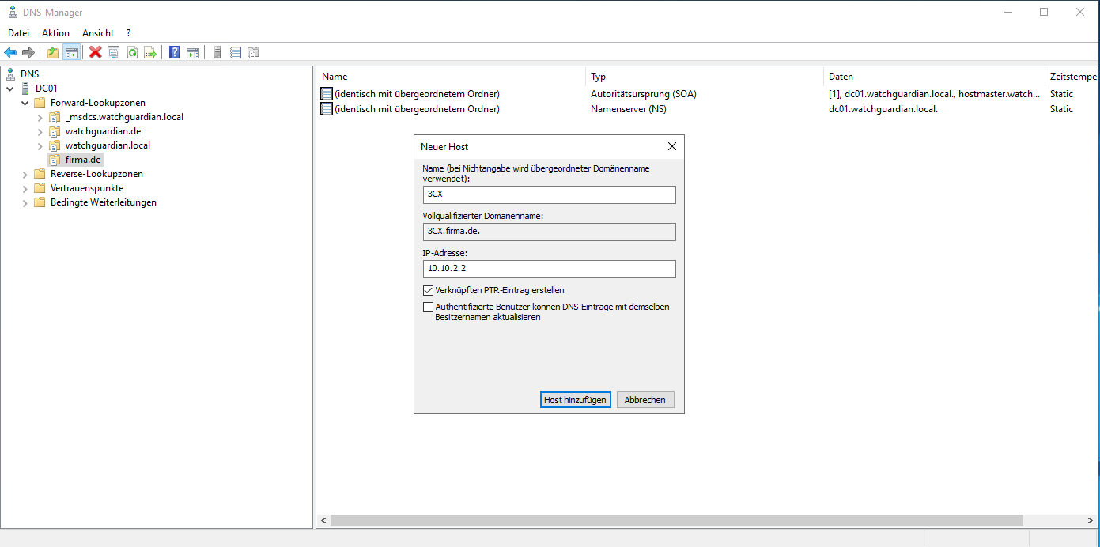The height and width of the screenshot is (547, 1100).
Task: Click the horizontal scrollbar in records pane
Action: tap(676, 521)
